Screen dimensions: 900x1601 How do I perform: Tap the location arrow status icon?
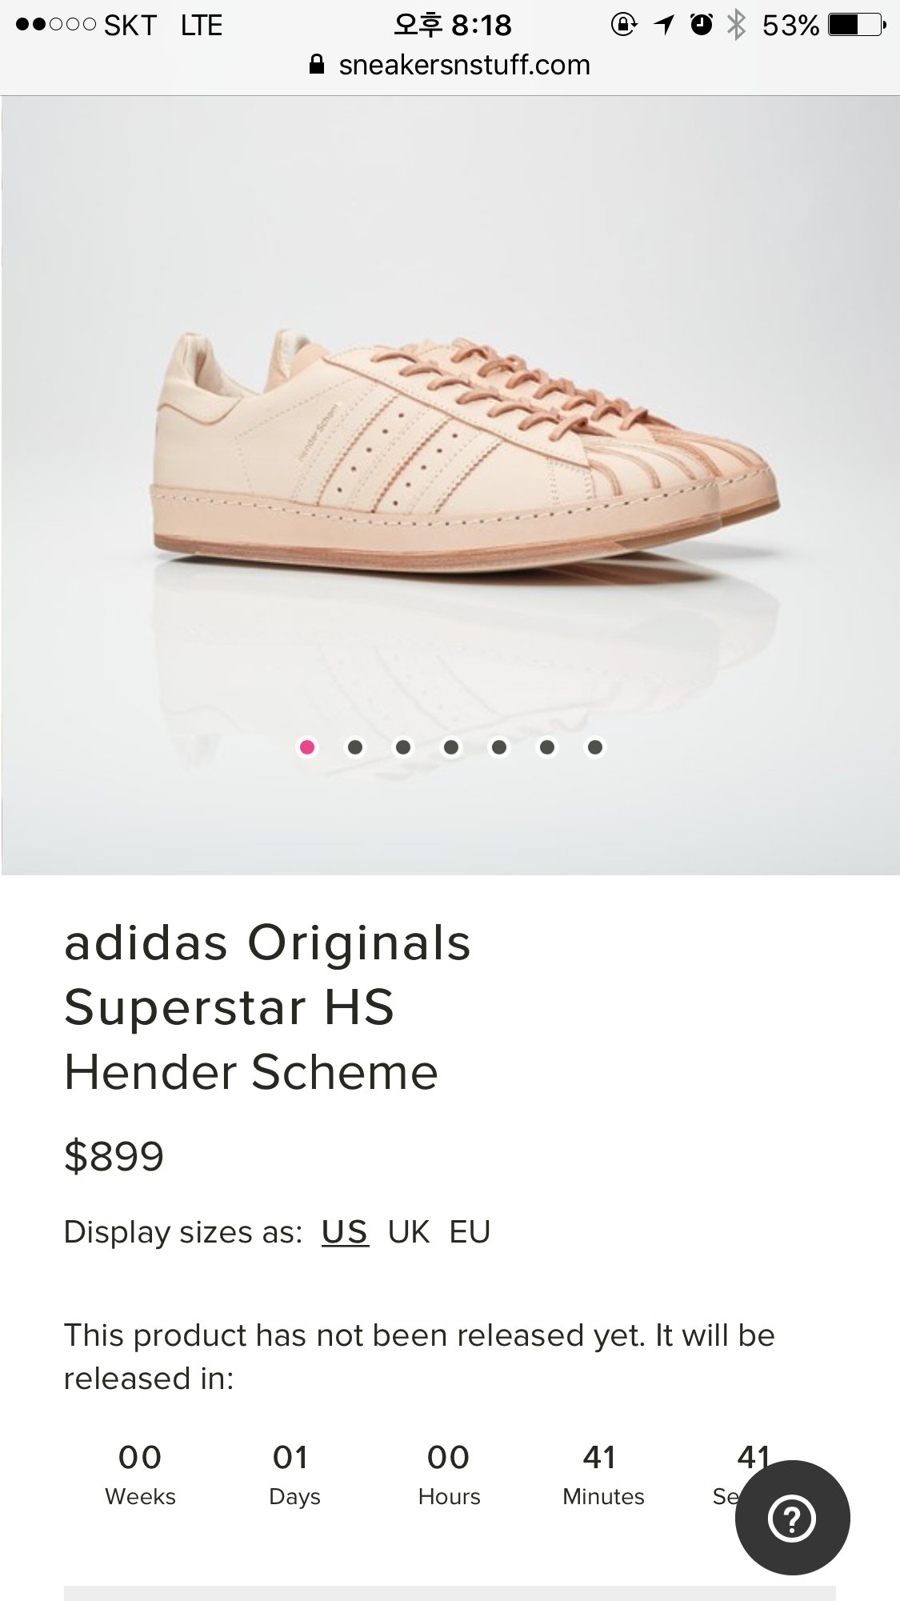click(x=663, y=25)
